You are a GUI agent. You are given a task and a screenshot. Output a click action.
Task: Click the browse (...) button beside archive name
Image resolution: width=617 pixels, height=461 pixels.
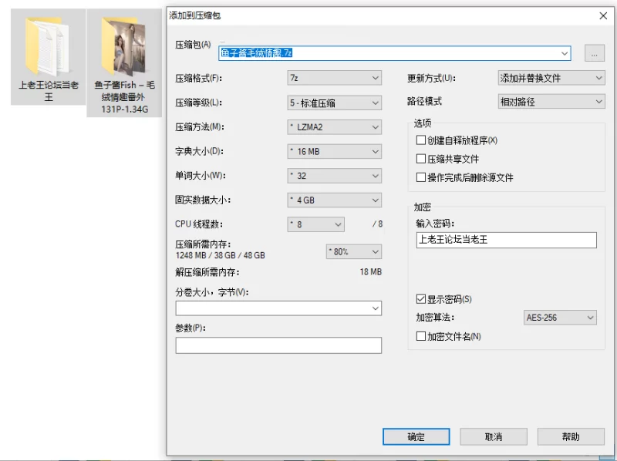(594, 53)
